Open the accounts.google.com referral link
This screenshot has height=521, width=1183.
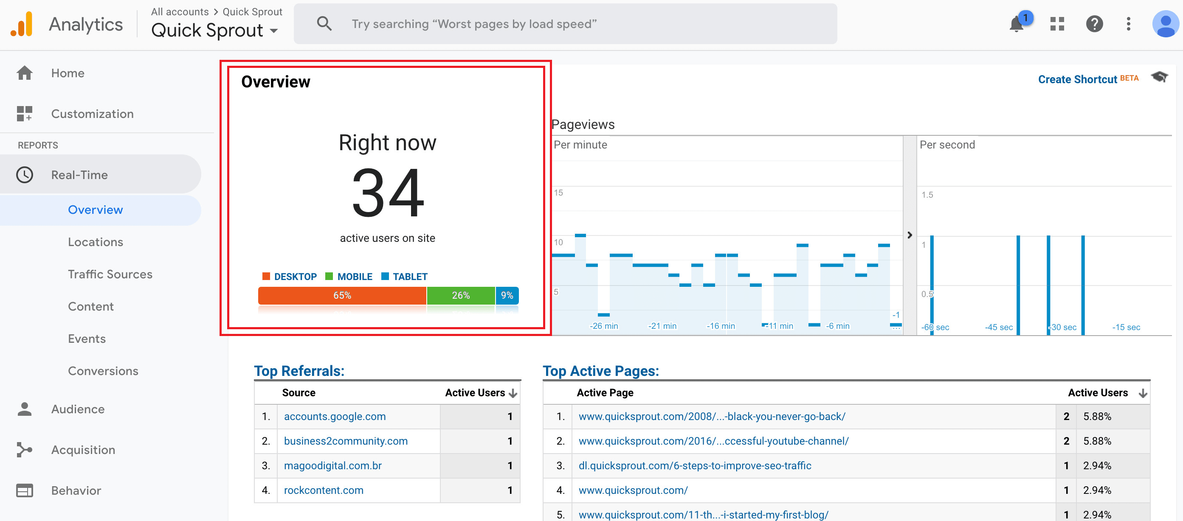[335, 416]
